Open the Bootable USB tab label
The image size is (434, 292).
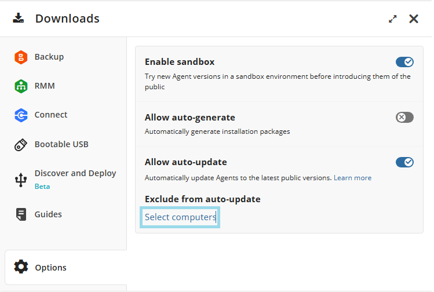coord(61,144)
